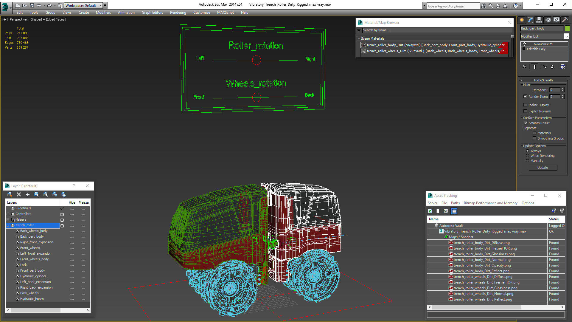Enable the Isoline Display checkbox

click(526, 105)
